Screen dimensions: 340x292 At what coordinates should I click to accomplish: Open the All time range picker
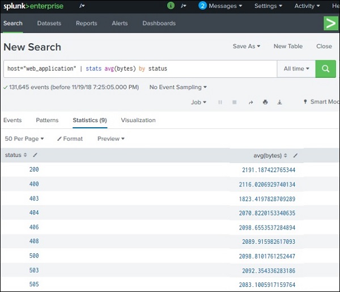(296, 68)
